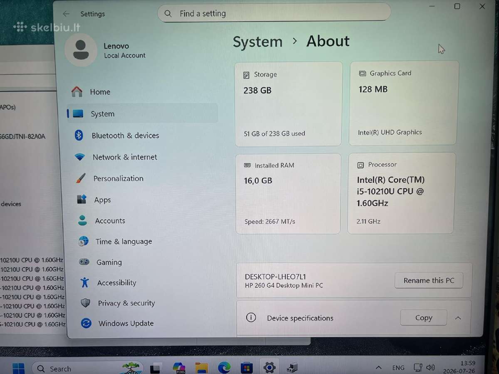Click the Privacy shield icon

pyautogui.click(x=86, y=303)
